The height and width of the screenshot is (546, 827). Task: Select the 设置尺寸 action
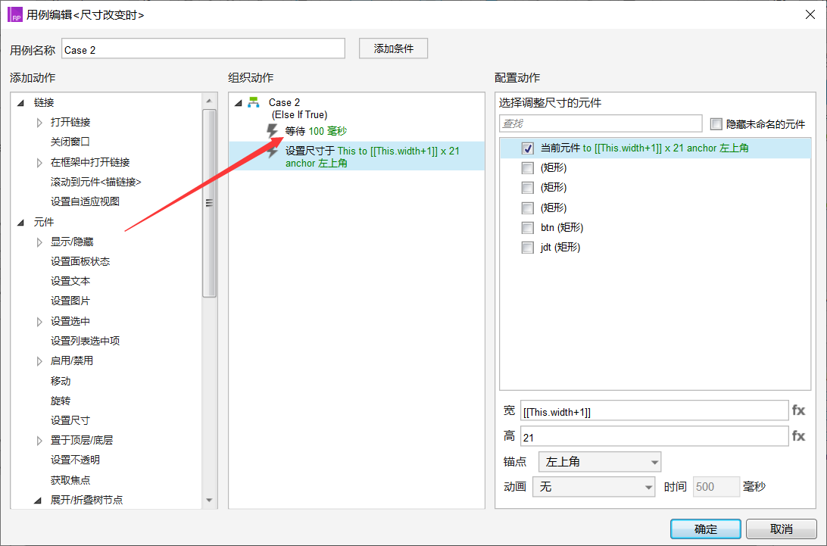click(x=70, y=420)
